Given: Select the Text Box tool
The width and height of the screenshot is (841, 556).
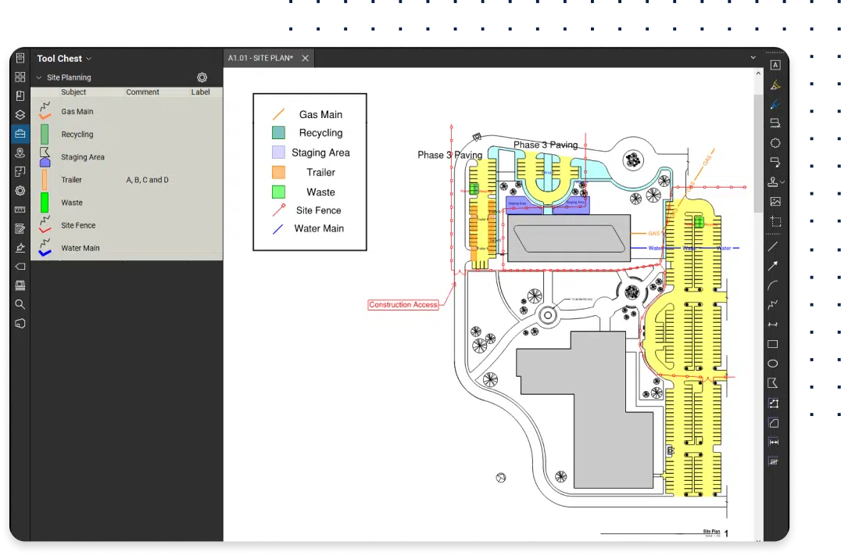Looking at the screenshot, I should tap(775, 66).
